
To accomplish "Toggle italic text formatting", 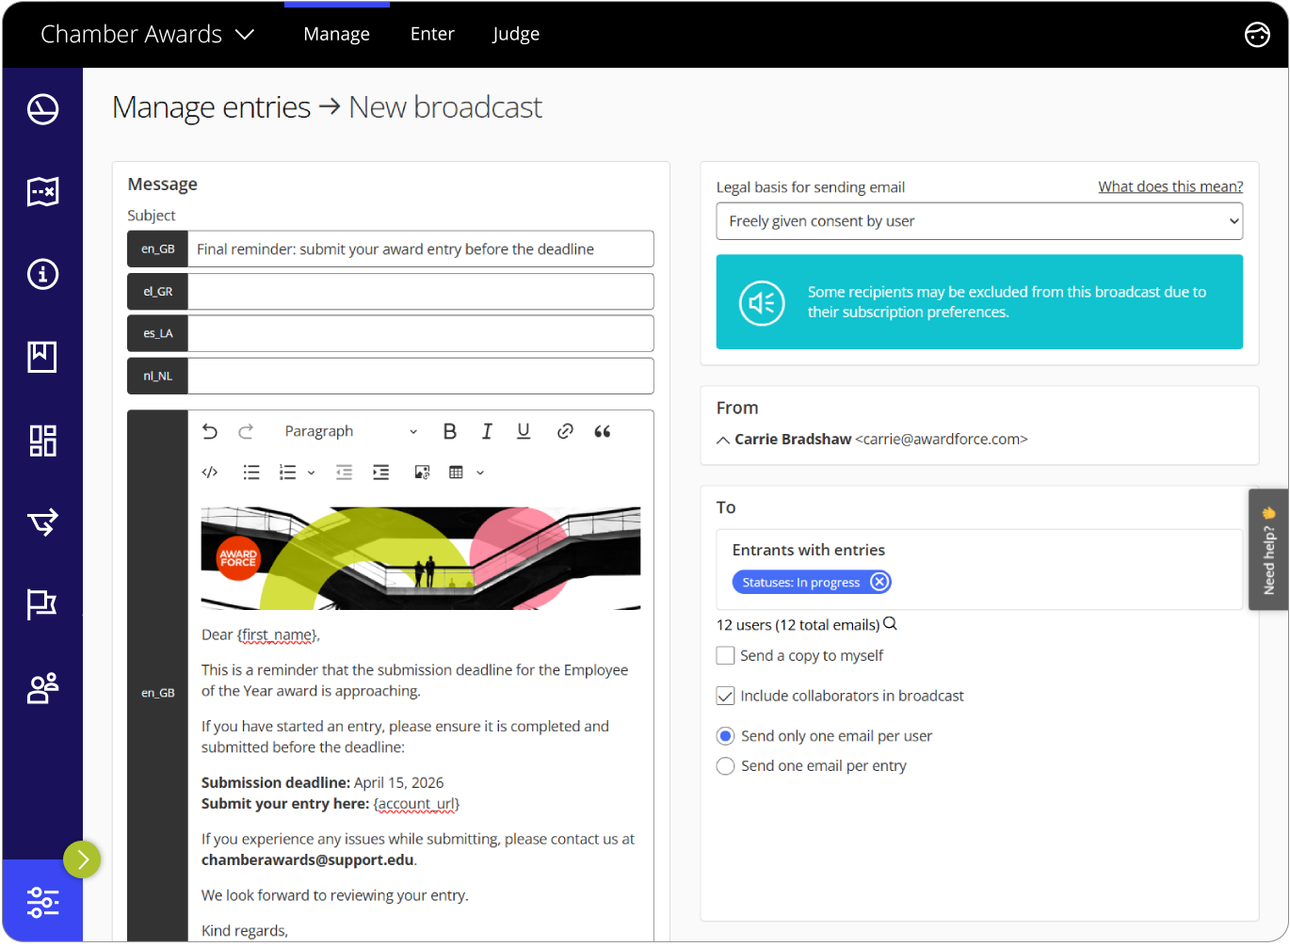I will tap(487, 431).
